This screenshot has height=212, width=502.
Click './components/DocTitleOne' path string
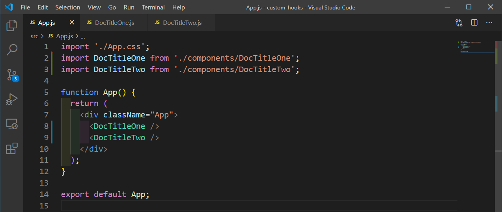(x=235, y=58)
